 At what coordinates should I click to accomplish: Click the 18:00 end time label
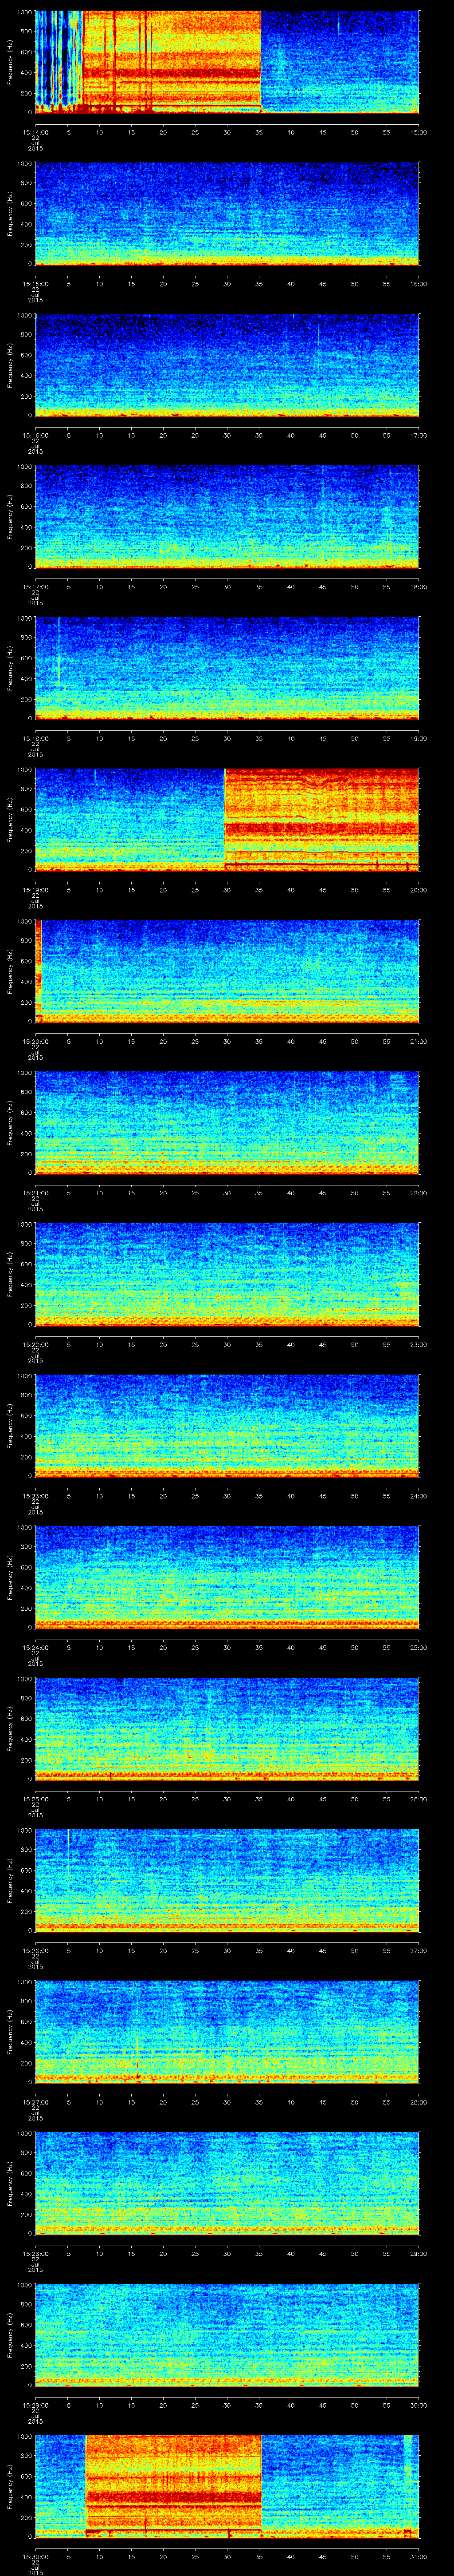[418, 587]
